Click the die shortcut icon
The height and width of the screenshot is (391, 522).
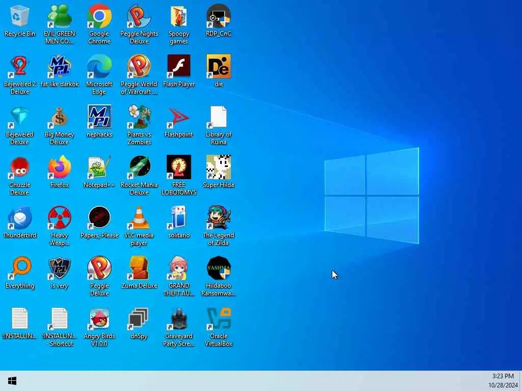218,66
